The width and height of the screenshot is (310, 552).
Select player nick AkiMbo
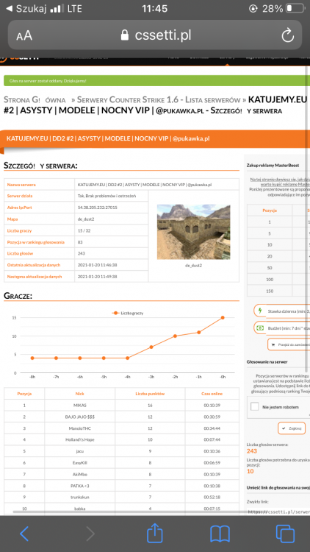pyautogui.click(x=80, y=474)
